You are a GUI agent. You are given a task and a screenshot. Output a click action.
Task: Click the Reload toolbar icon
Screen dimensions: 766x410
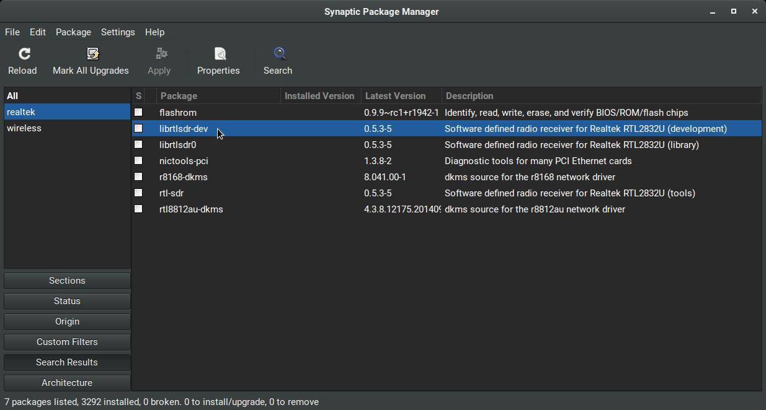[24, 55]
